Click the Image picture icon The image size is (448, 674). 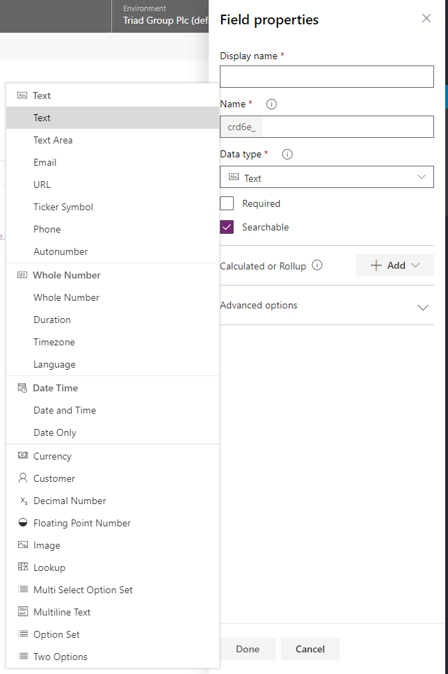pyautogui.click(x=23, y=545)
